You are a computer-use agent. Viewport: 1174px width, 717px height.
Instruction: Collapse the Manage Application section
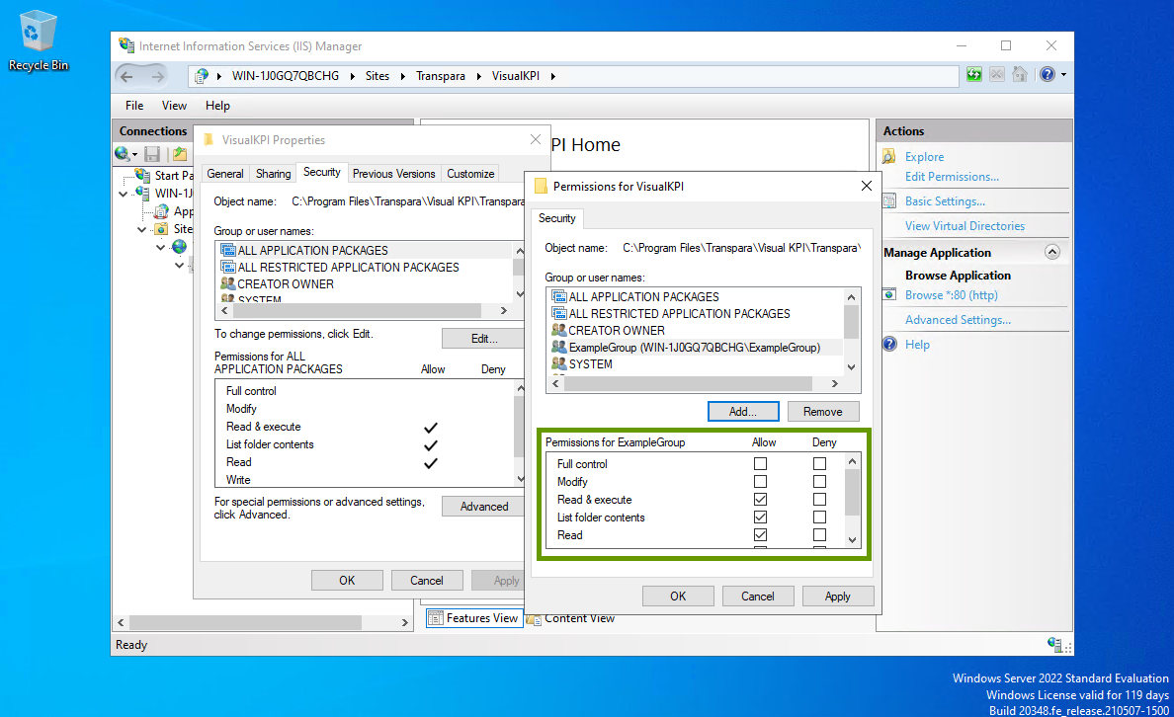click(1051, 252)
